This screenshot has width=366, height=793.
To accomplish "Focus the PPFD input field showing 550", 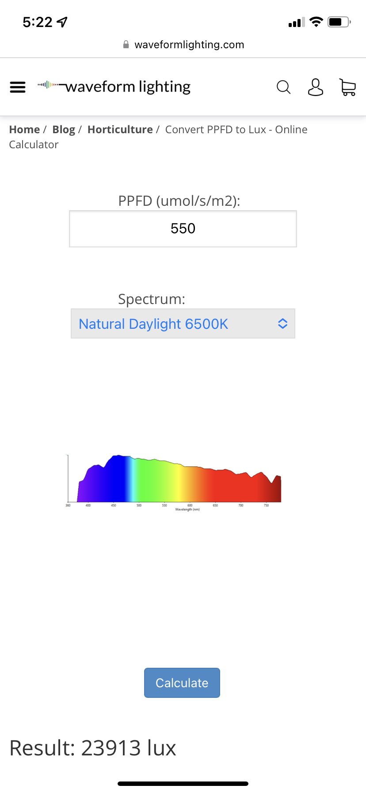I will (183, 229).
